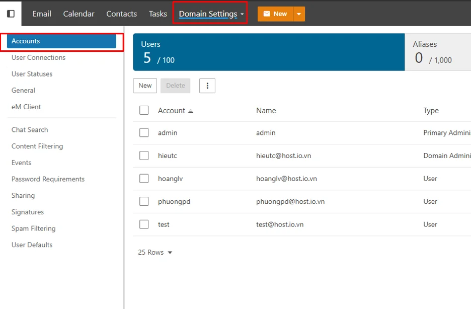The image size is (471, 309).
Task: Go to the Email tab
Action: coord(42,14)
